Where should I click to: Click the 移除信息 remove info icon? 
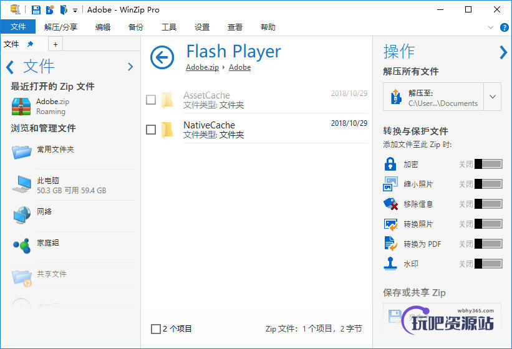coord(390,204)
